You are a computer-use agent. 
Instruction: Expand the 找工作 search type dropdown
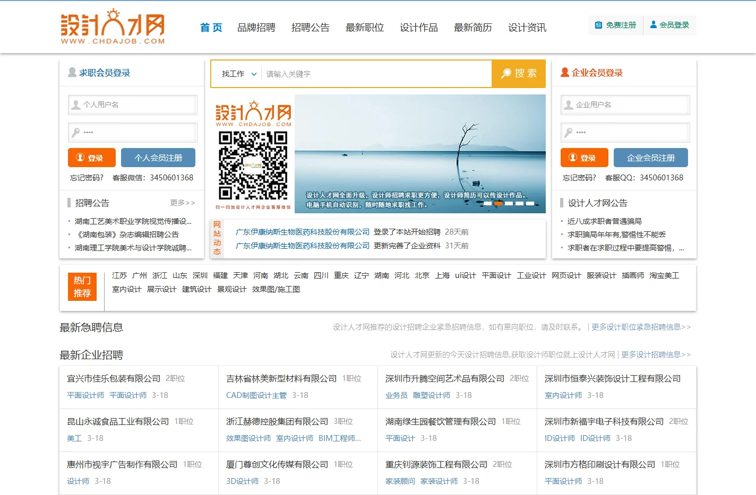(x=239, y=74)
